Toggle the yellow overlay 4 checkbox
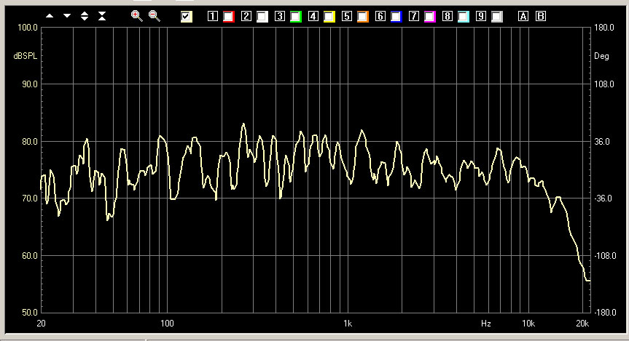 tap(329, 16)
